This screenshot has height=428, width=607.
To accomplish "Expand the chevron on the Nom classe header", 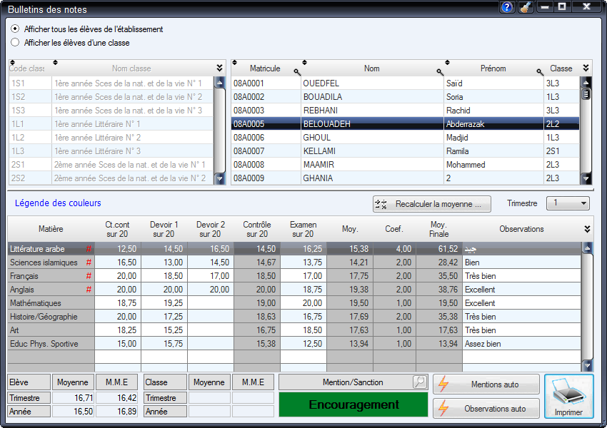I will tap(219, 68).
